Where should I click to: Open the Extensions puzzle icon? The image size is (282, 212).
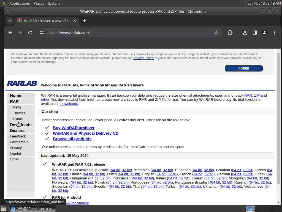point(230,33)
